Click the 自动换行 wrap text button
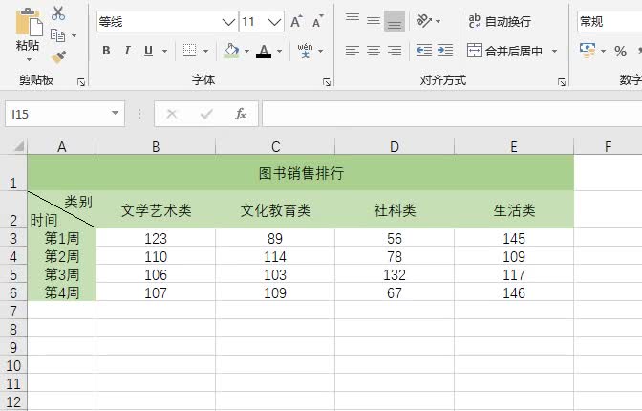Image resolution: width=642 pixels, height=411 pixels. click(x=499, y=21)
